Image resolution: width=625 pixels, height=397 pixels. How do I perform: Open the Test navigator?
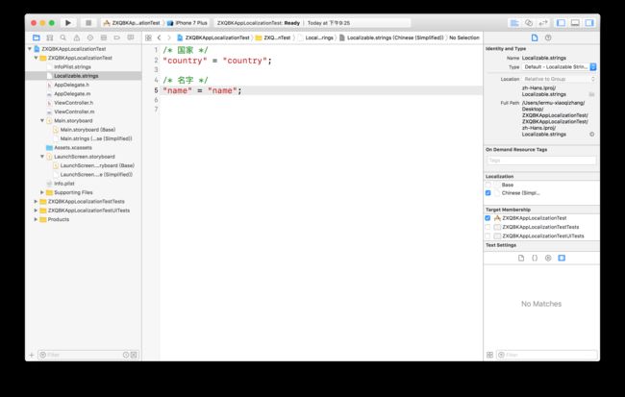(90, 37)
